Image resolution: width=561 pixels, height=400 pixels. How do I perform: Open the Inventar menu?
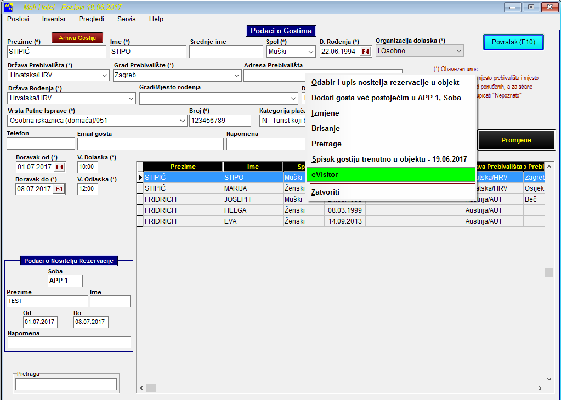click(54, 19)
